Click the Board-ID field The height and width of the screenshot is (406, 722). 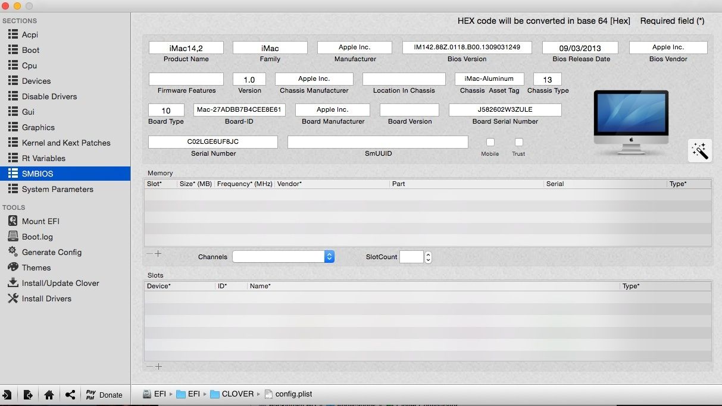tap(239, 110)
